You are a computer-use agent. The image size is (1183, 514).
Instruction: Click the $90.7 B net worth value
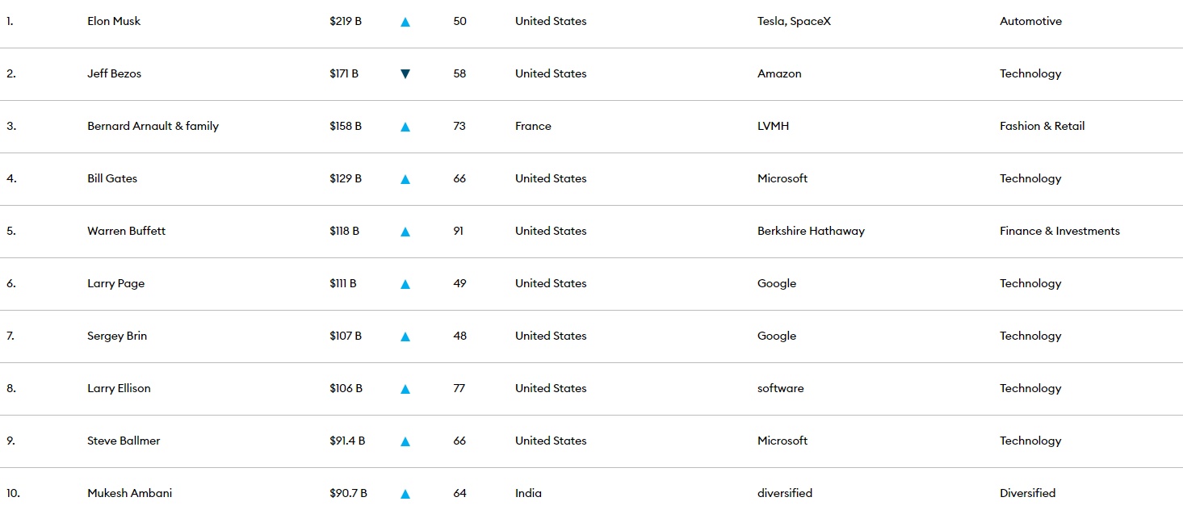click(x=348, y=493)
